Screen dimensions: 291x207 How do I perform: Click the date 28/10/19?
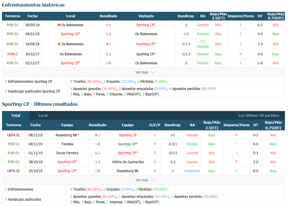point(36,162)
